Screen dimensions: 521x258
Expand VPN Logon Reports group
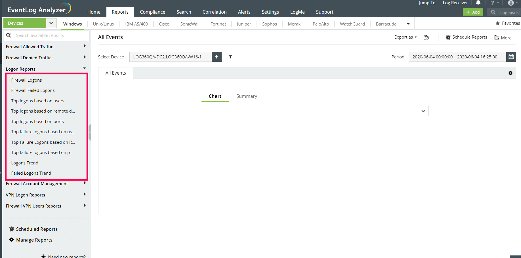(85, 194)
